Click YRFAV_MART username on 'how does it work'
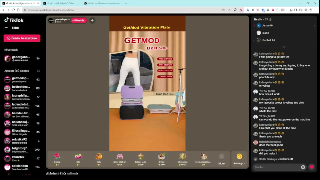Image resolution: width=320 pixels, height=180 pixels. coord(267,91)
